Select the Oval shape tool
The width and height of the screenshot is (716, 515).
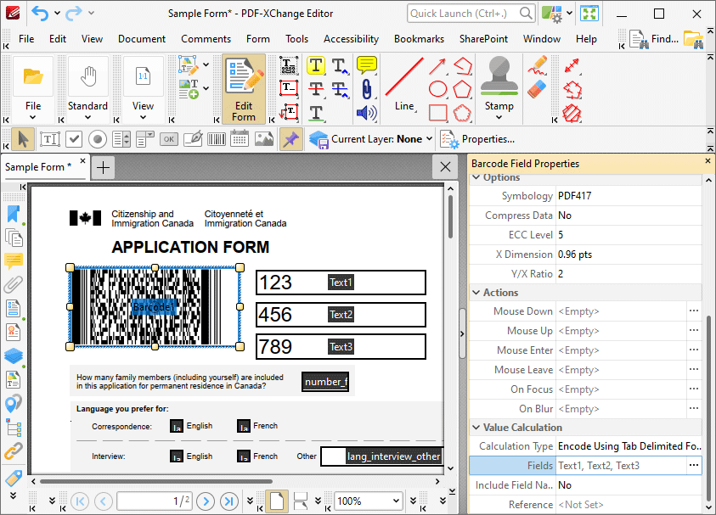(438, 89)
